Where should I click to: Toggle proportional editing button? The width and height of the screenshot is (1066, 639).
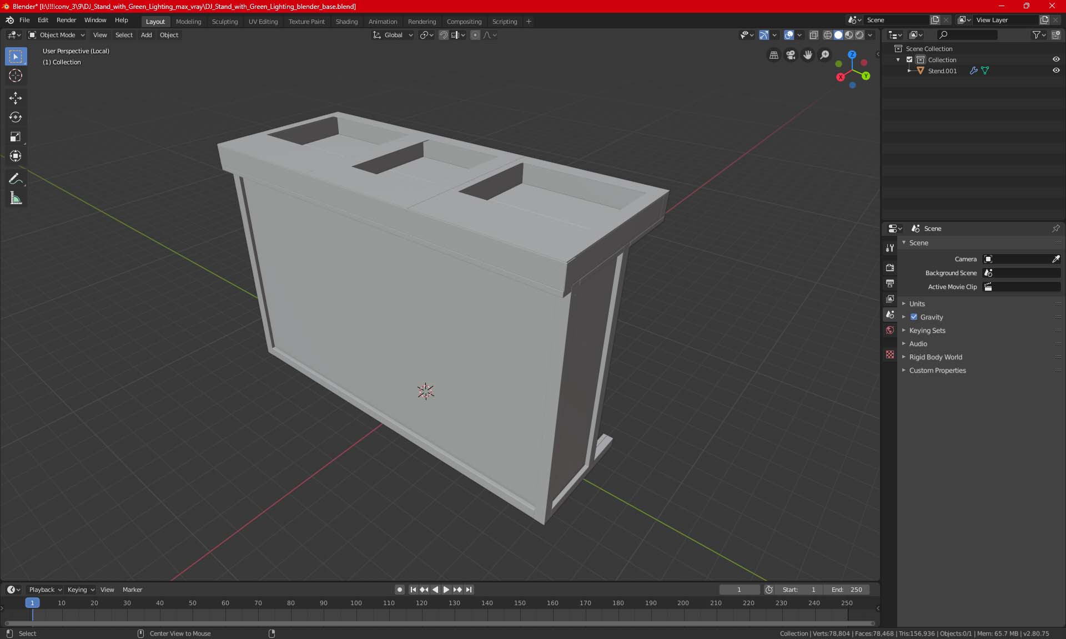(x=475, y=35)
